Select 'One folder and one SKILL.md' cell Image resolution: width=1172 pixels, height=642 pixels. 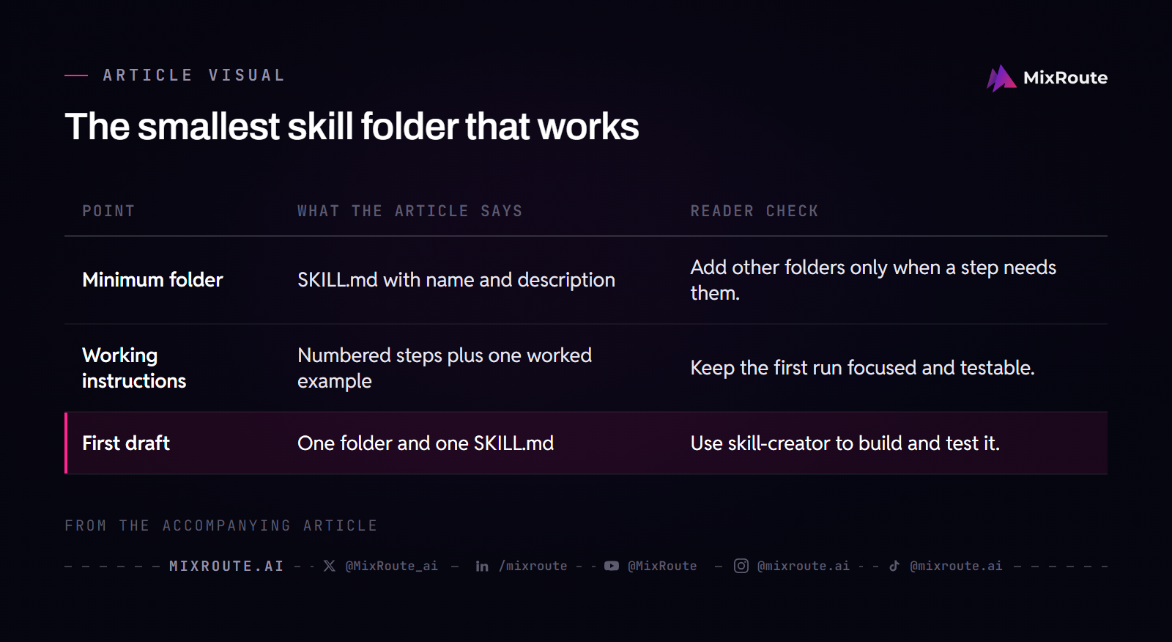click(426, 443)
